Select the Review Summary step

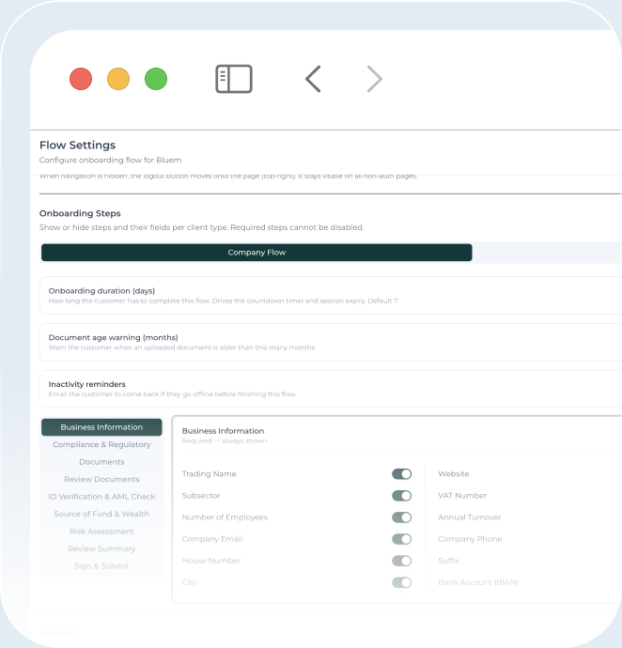click(101, 548)
